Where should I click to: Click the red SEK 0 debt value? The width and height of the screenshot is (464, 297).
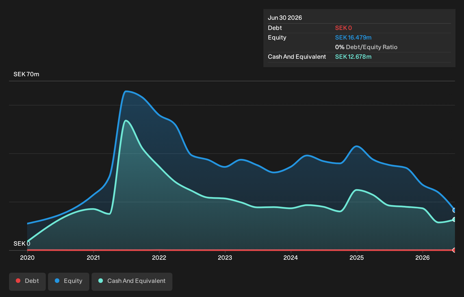coord(343,28)
